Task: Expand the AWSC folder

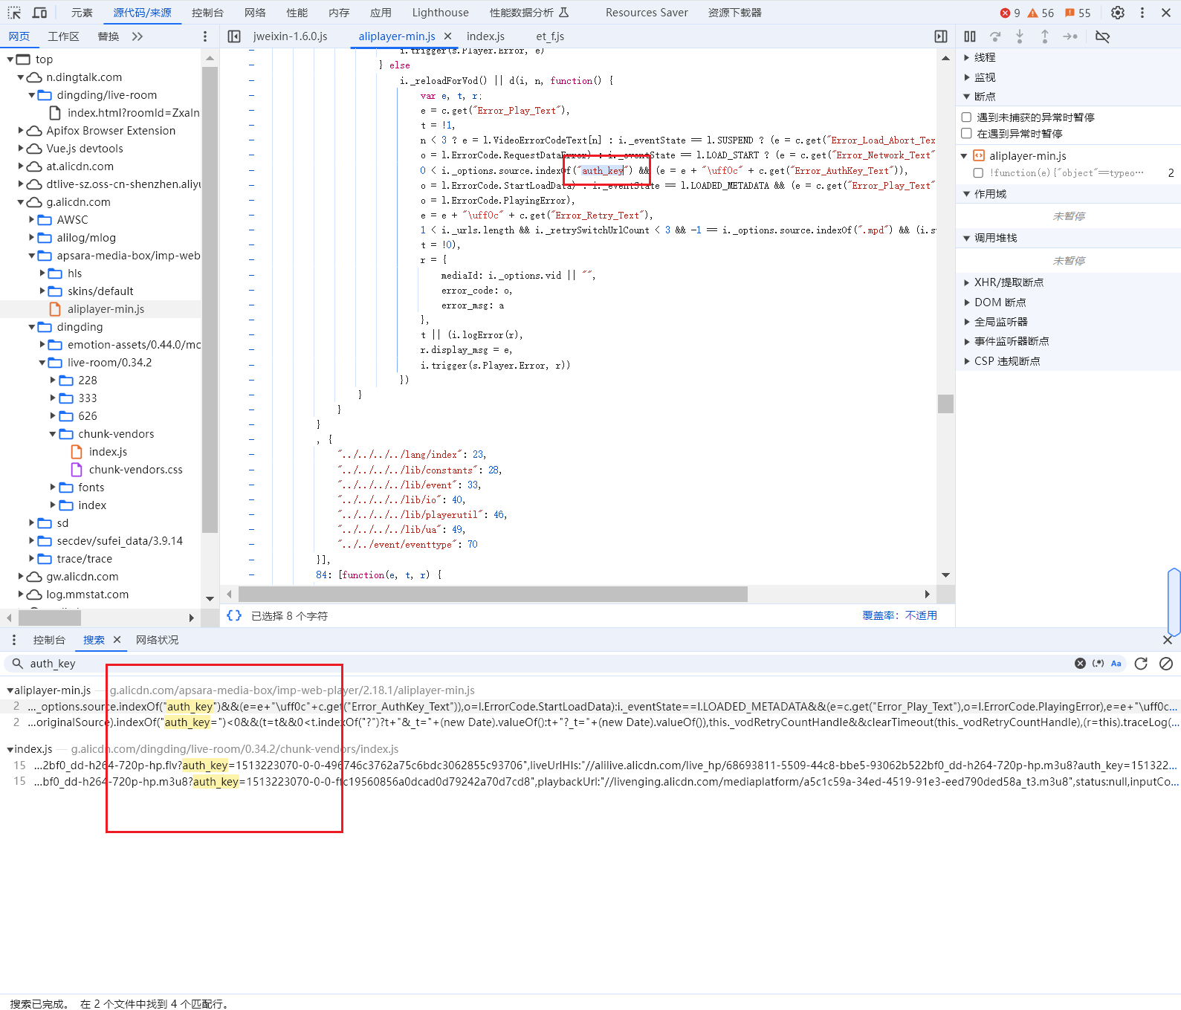Action: pos(32,220)
